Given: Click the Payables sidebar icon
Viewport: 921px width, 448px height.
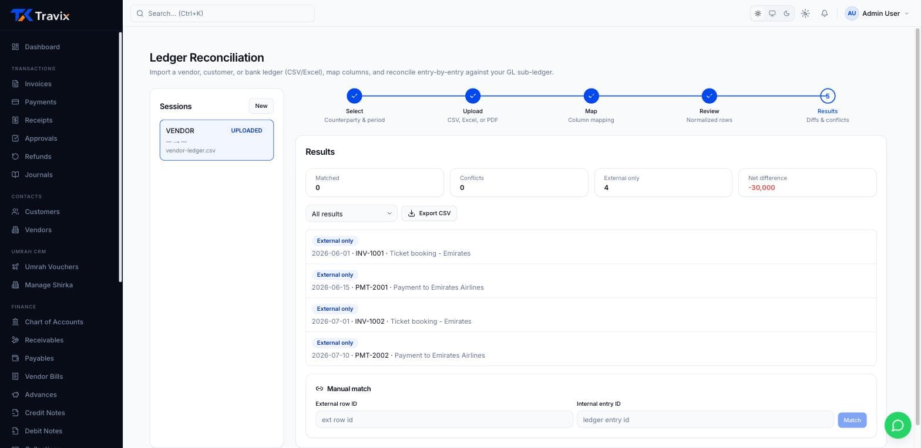Looking at the screenshot, I should tap(16, 358).
